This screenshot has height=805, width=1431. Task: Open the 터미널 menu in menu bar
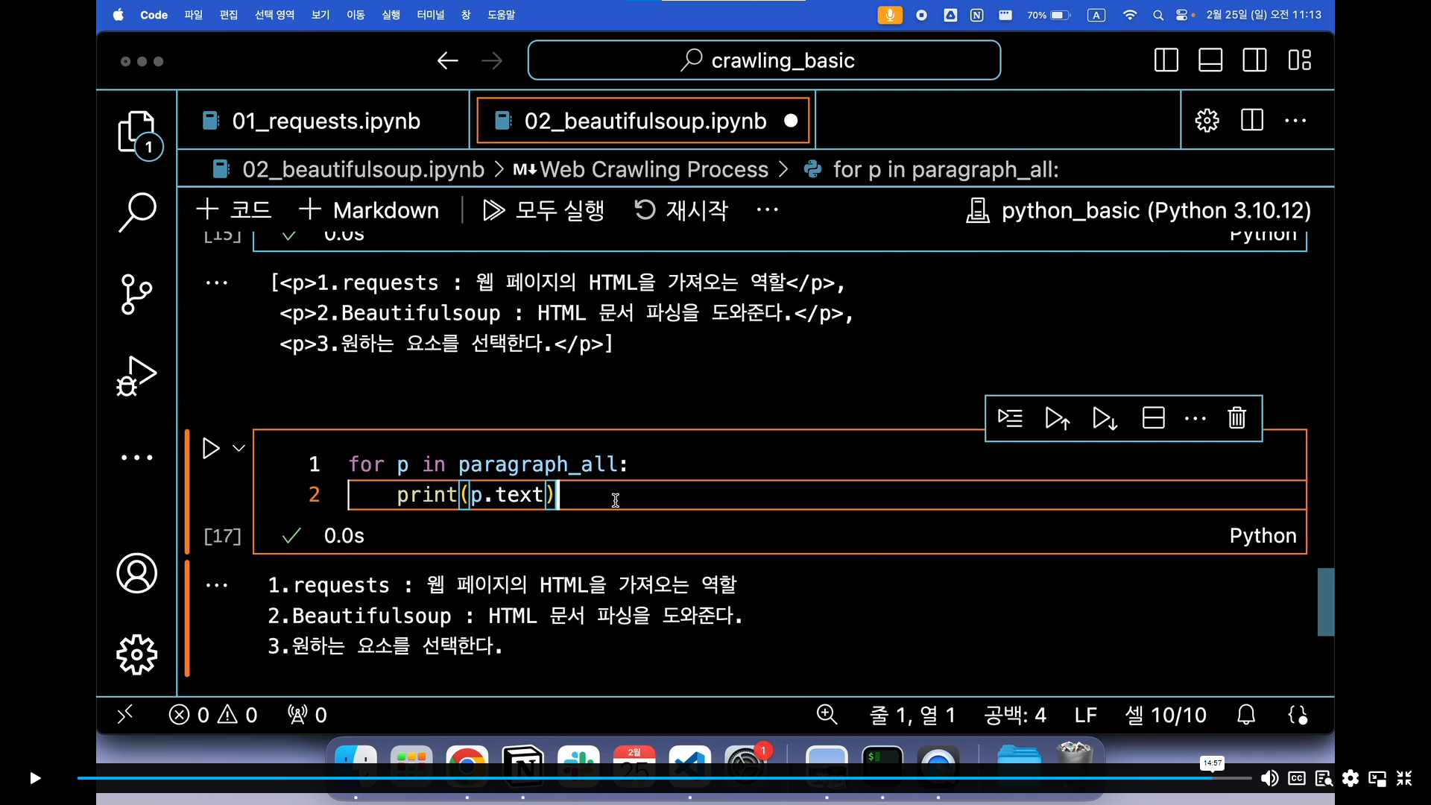point(430,15)
